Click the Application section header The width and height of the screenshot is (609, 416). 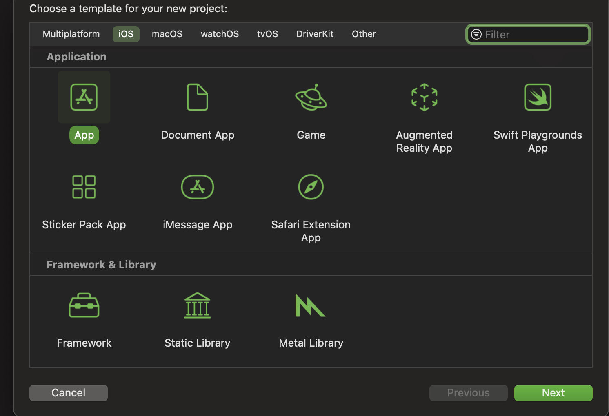click(77, 57)
